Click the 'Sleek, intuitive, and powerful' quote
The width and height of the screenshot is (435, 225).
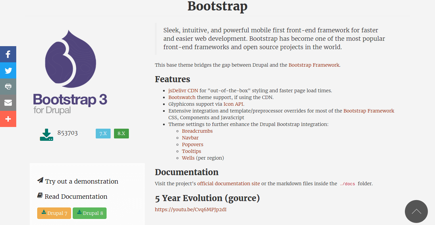(274, 39)
